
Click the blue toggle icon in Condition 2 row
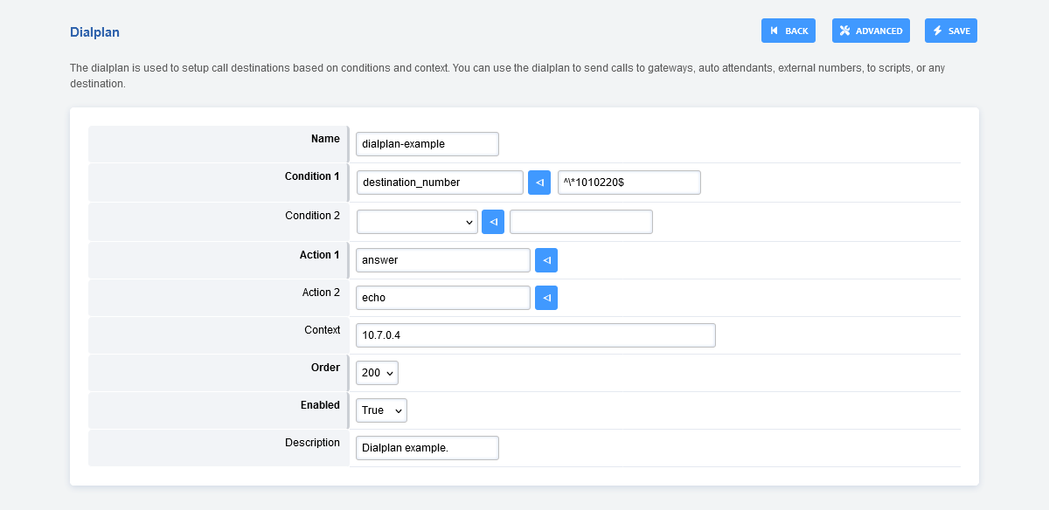coord(493,222)
